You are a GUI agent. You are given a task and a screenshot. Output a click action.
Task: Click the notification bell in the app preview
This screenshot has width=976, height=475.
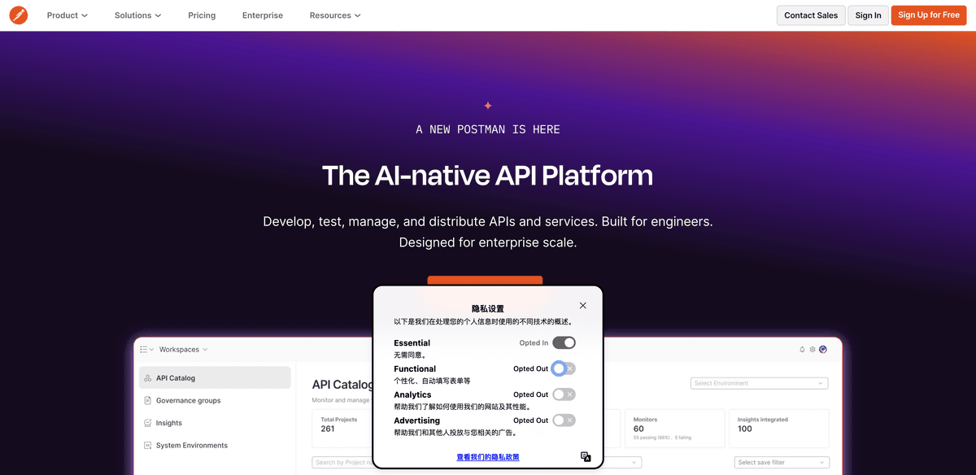[802, 350]
